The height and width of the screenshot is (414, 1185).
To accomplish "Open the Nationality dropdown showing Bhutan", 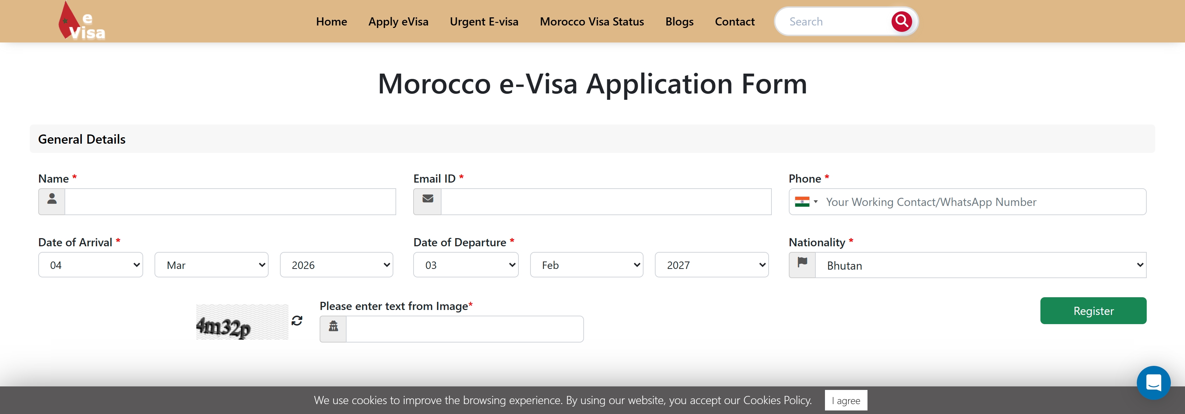I will tap(980, 265).
